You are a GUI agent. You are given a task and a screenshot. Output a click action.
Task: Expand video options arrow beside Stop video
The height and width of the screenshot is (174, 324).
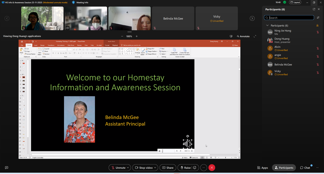coord(155,168)
